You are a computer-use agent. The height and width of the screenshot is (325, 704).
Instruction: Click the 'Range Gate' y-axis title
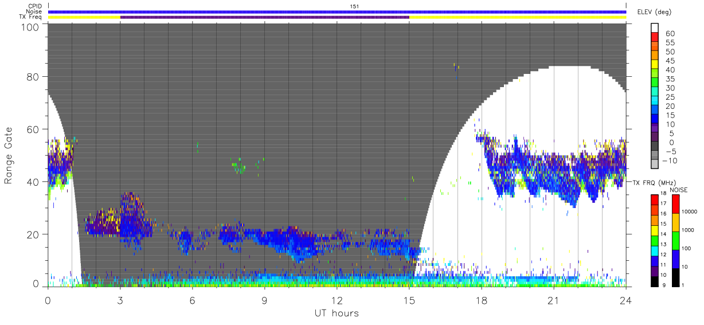click(x=9, y=155)
